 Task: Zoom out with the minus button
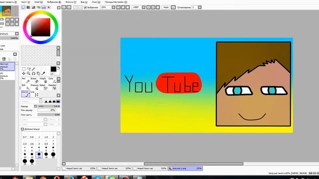coord(119,7)
